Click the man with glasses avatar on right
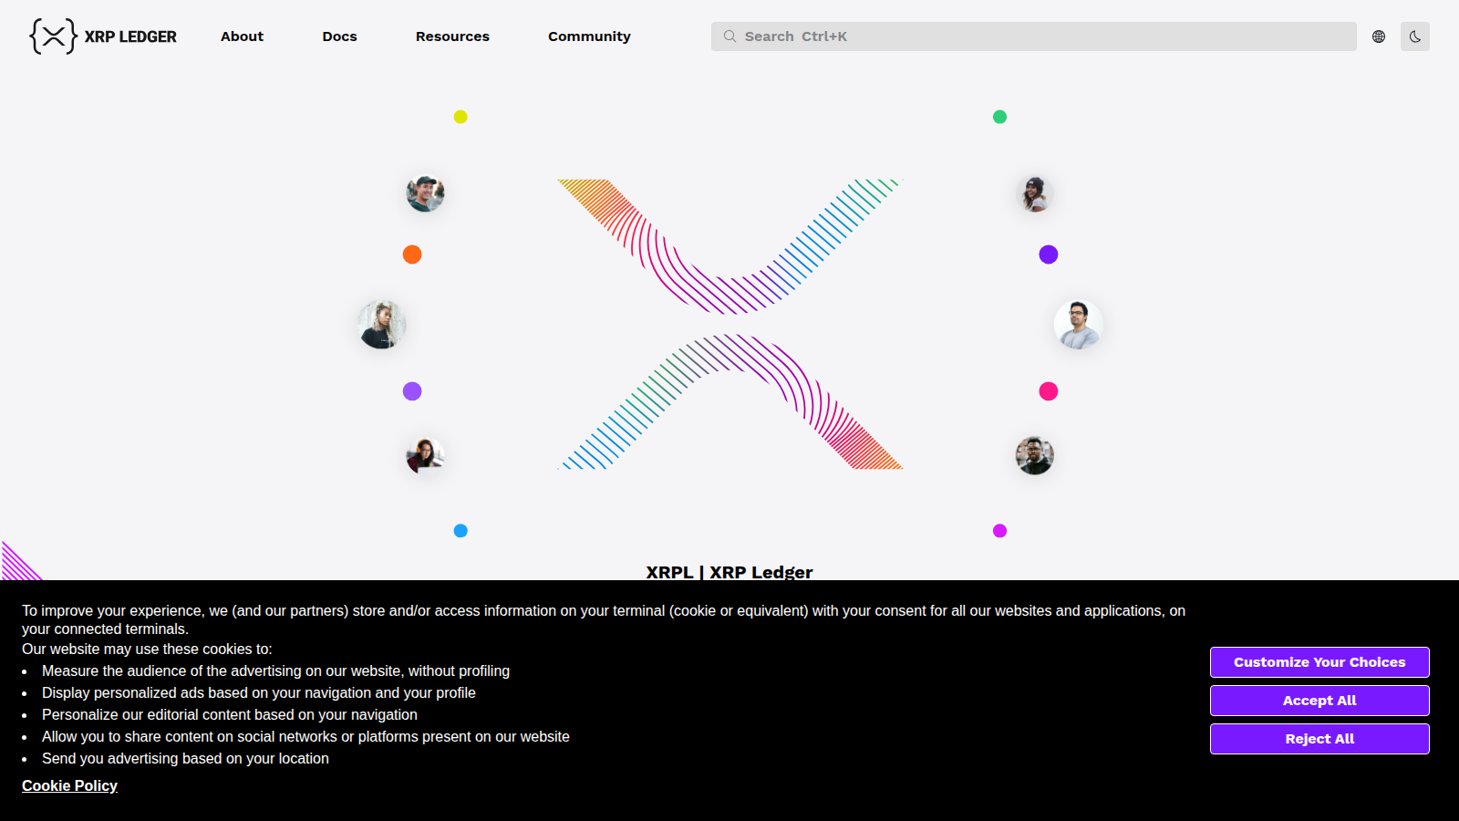 1078,325
